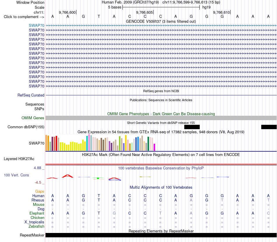Viewport: 277px width, 242px height.
Task: Open the SWAP70 GTEx expression bar chart
Action: coord(100,143)
